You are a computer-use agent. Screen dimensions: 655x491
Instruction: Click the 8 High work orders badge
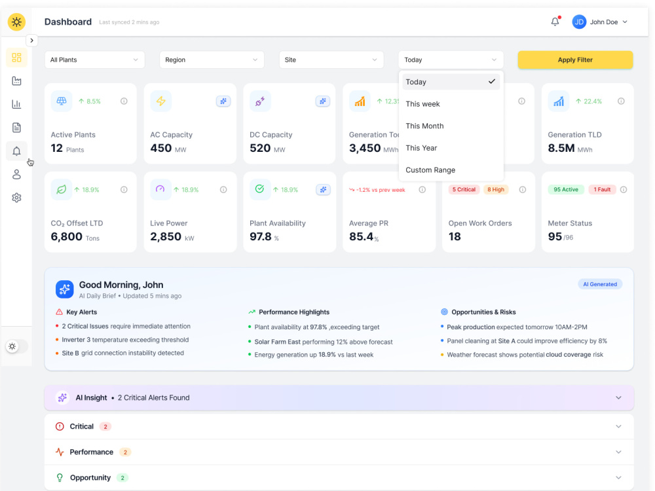tap(496, 190)
